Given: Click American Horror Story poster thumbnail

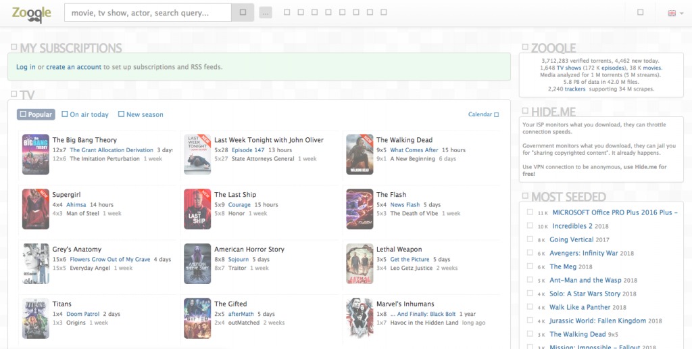Looking at the screenshot, I should (x=197, y=264).
